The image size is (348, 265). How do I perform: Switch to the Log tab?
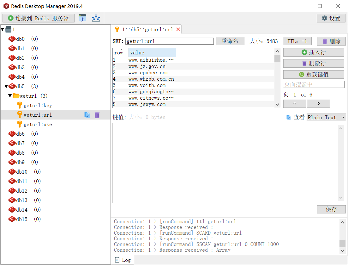[x=123, y=260]
